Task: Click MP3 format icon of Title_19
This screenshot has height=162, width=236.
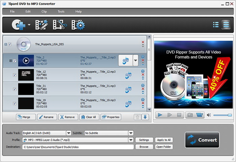Action: coord(128,103)
